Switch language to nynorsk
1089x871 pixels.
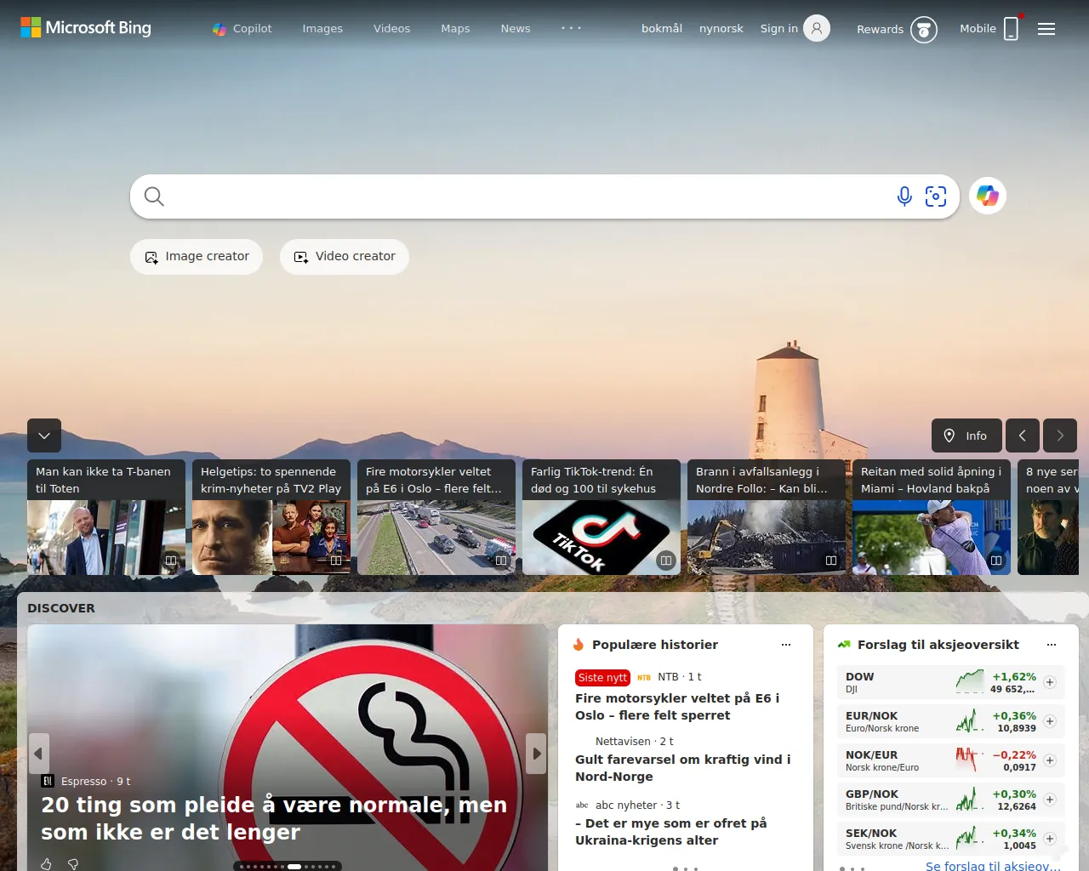[721, 29]
